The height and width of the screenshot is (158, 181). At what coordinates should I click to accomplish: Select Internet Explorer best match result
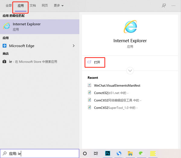coord(40,27)
